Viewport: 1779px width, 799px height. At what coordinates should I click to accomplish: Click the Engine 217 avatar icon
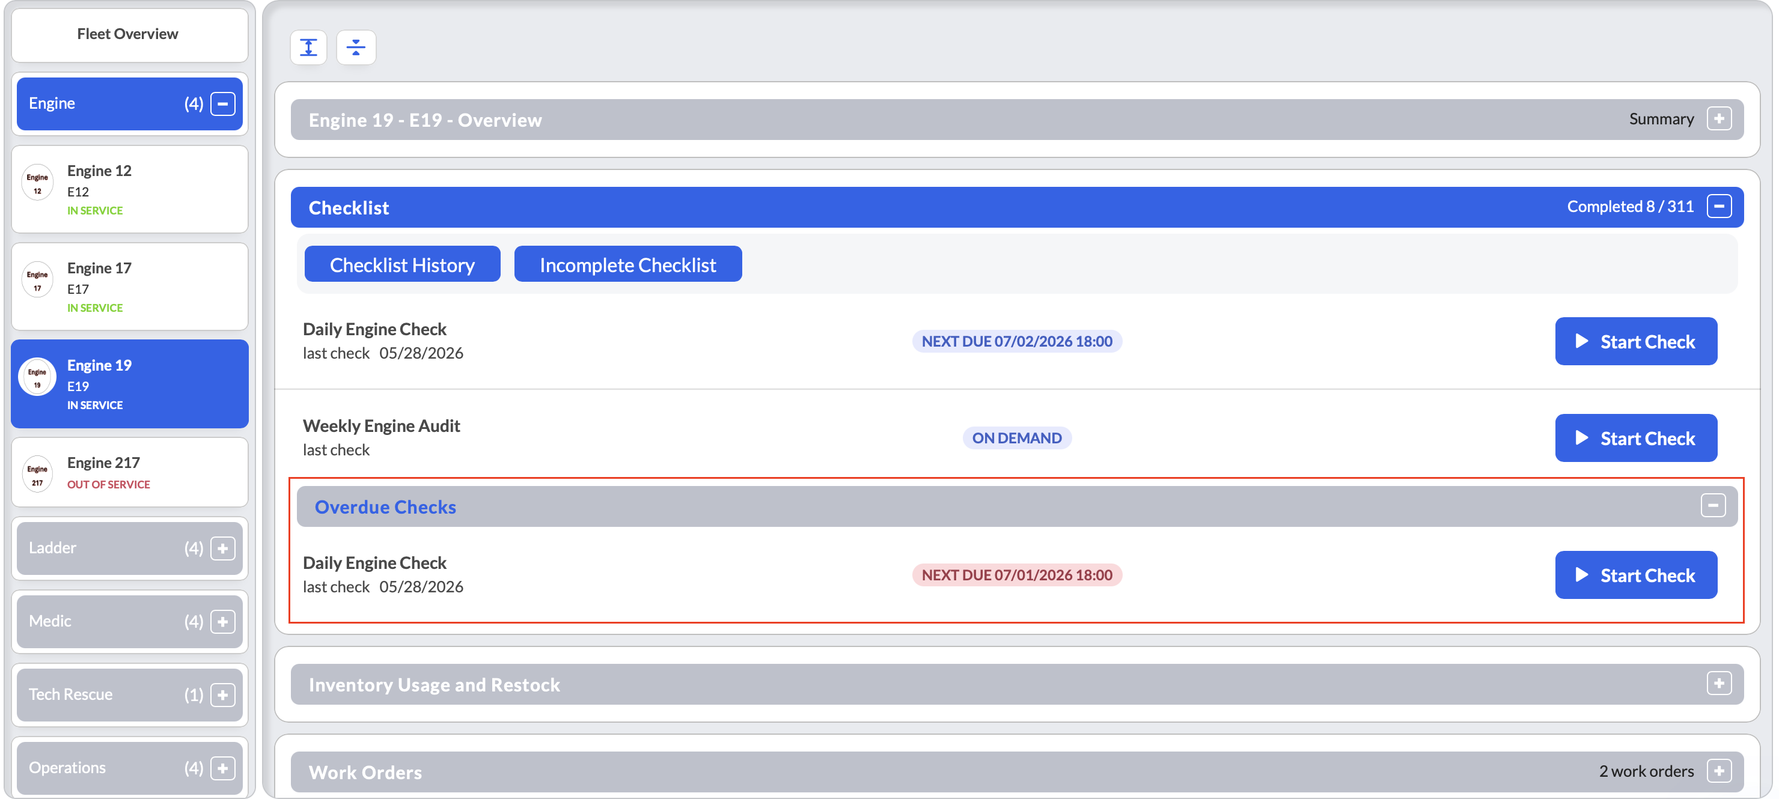pos(37,475)
